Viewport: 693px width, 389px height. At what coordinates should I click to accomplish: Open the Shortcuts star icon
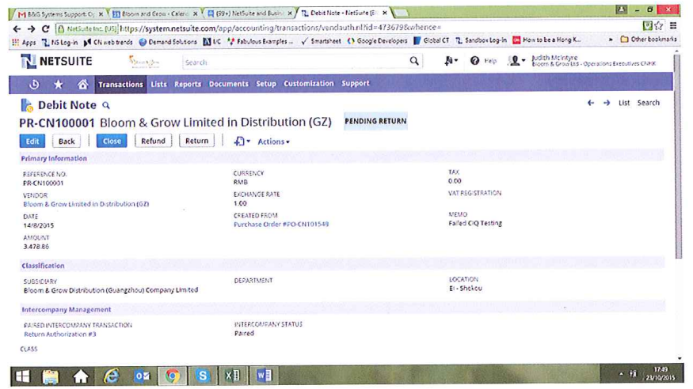coord(59,85)
